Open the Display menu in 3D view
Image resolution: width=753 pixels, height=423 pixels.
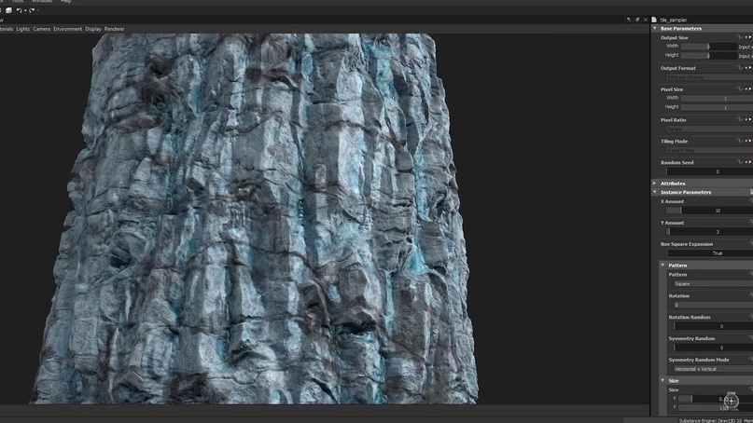point(93,29)
